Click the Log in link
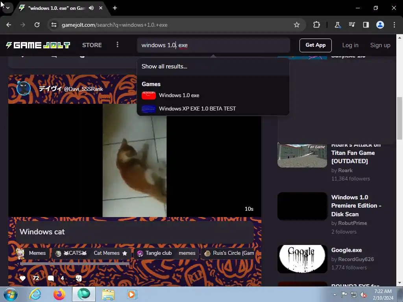This screenshot has height=302, width=403. pos(350,45)
